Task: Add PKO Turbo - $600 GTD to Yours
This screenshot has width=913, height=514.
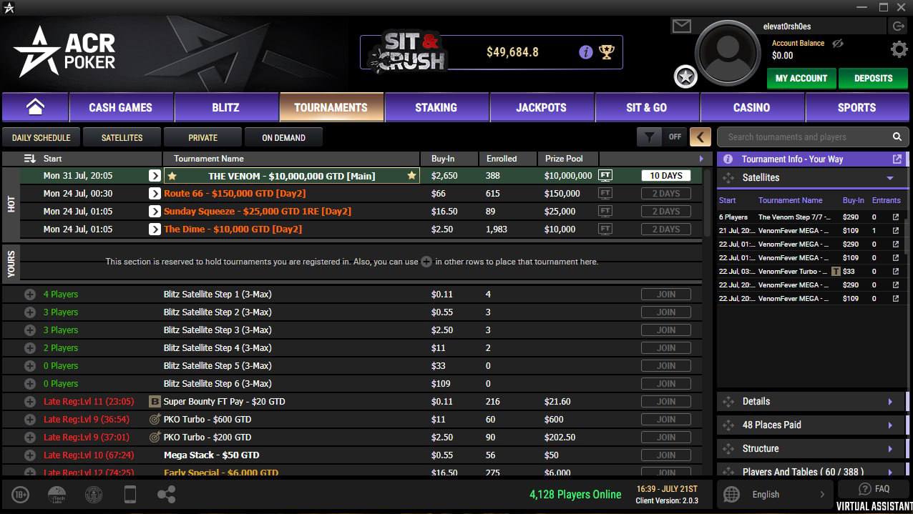Action: [30, 420]
